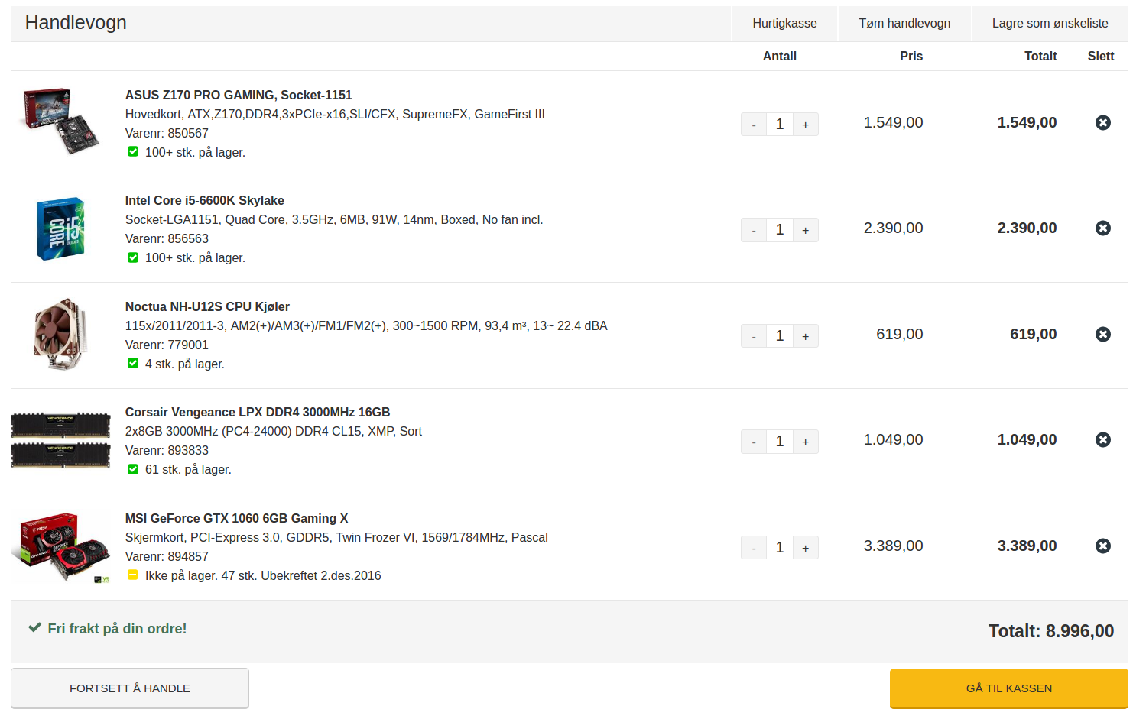The width and height of the screenshot is (1133, 719).
Task: Click yellow out-of-stock icon for MSI GTX 1060
Action: pos(133,575)
